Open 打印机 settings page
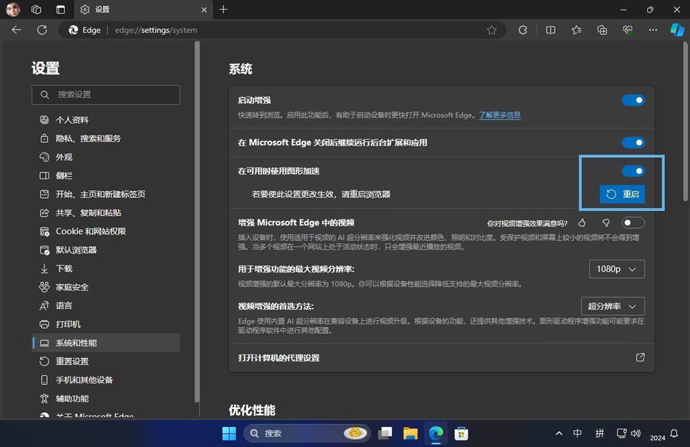Screen dimensions: 690x447 pos(106,324)
